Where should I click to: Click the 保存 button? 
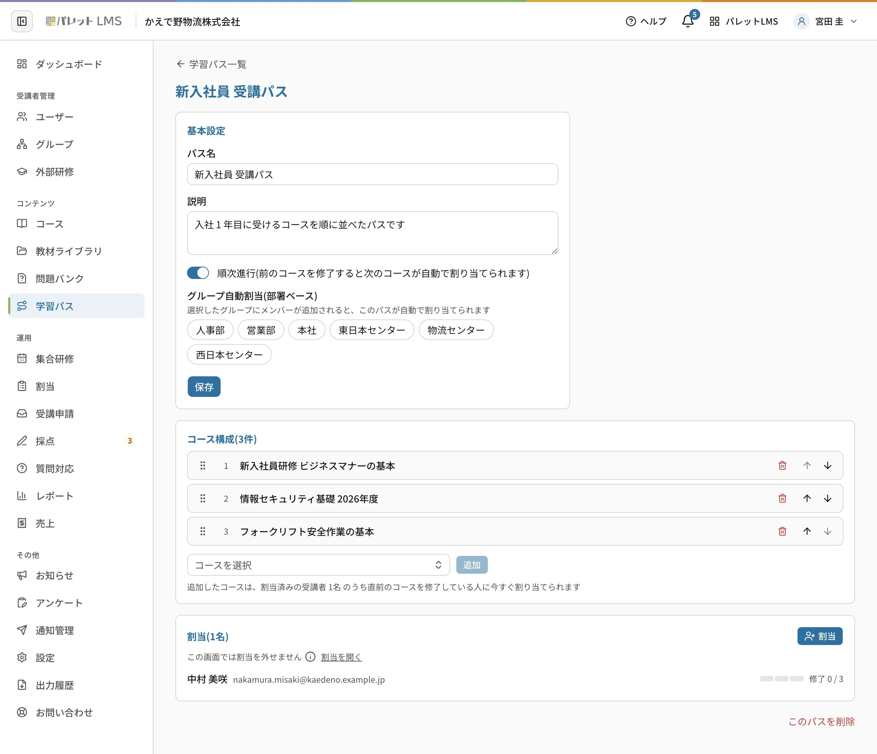[204, 387]
